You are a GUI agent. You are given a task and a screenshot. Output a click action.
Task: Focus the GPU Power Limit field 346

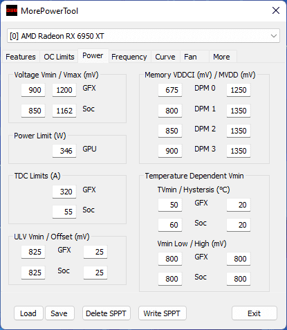point(64,151)
